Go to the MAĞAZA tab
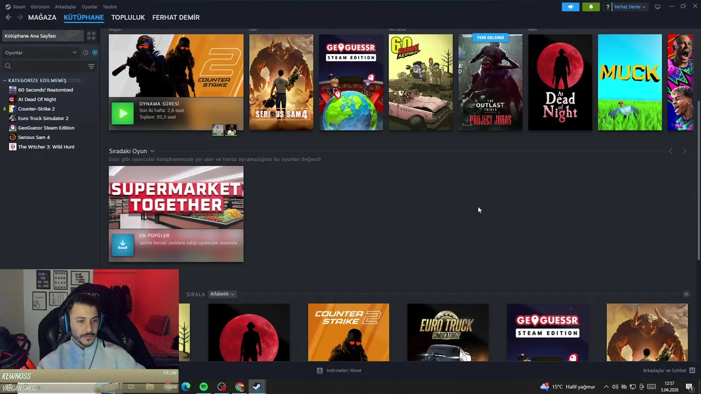 coord(42,18)
